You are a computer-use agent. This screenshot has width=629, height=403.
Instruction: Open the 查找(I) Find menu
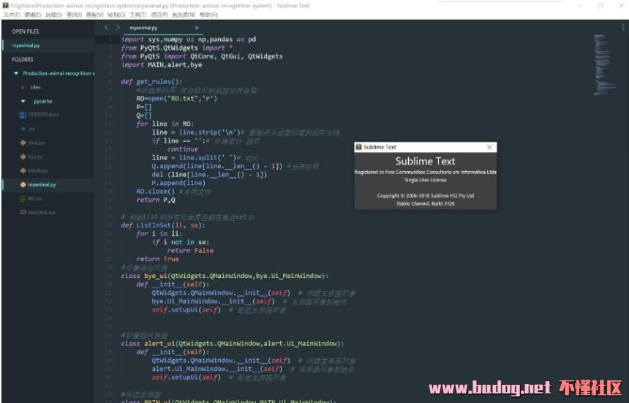74,15
